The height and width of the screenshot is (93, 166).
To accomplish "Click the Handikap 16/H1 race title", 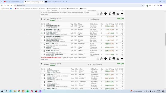I will [55, 64].
